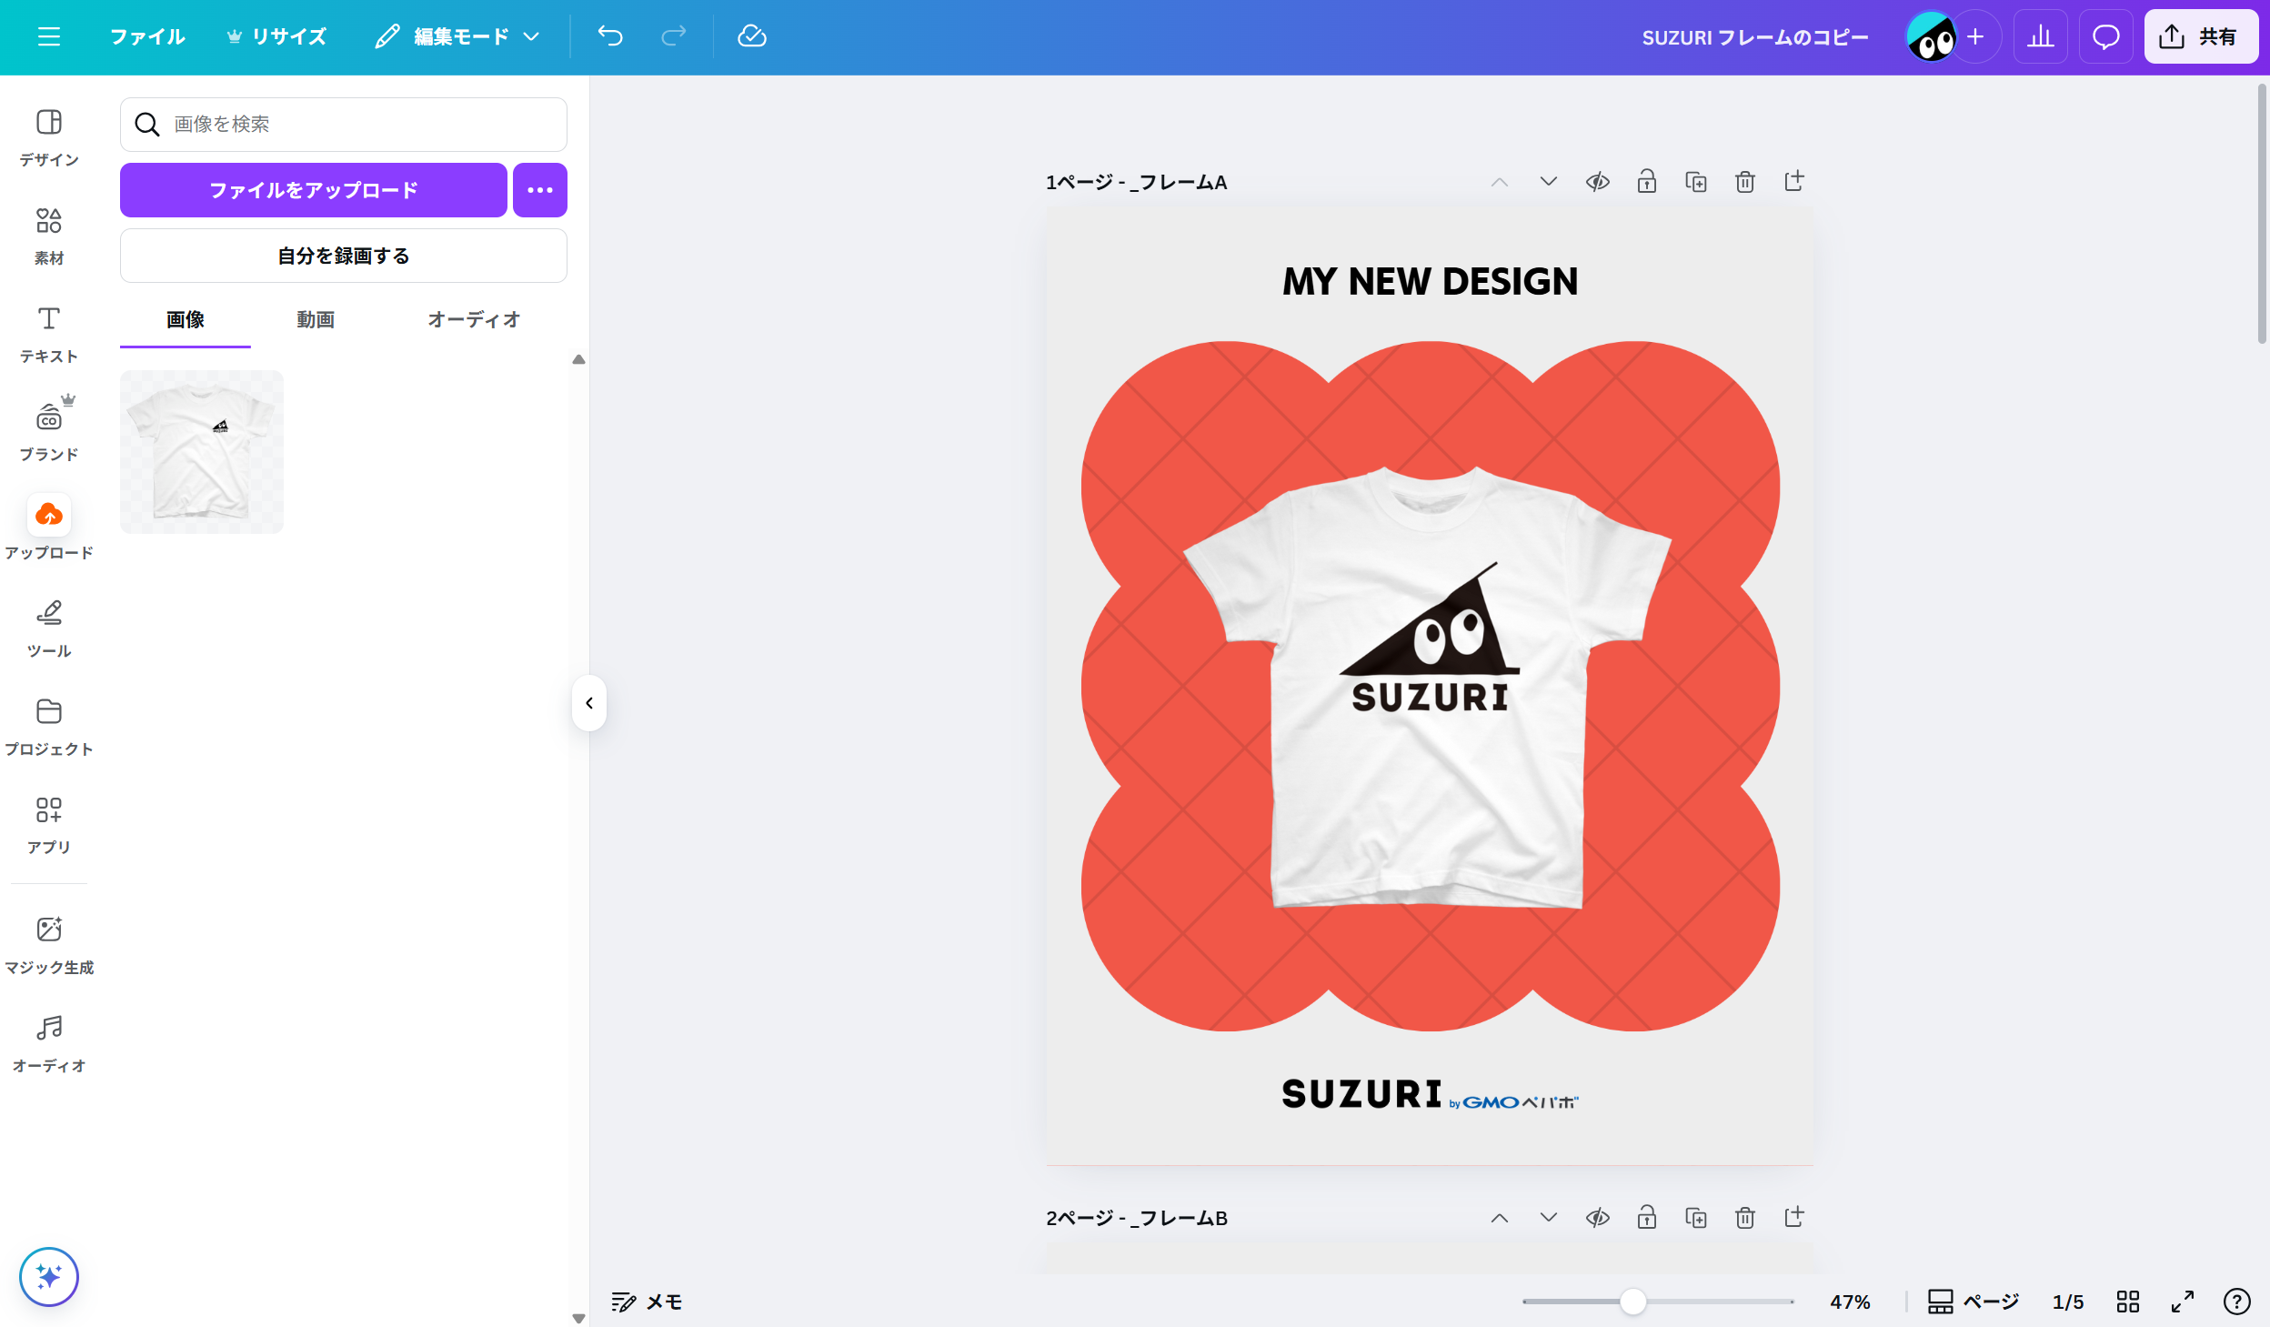Hide page 1 with eye icon

(1598, 182)
